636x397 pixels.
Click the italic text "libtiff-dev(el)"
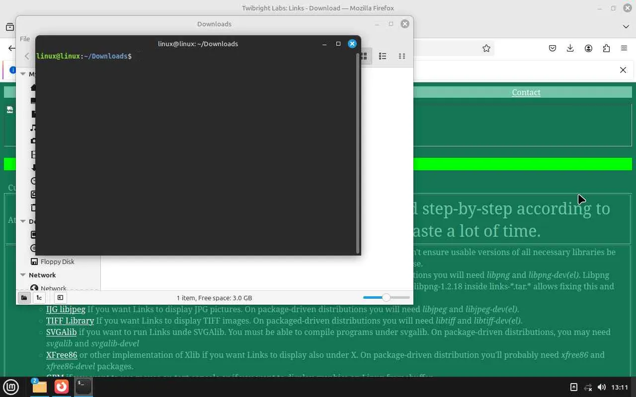click(x=497, y=321)
